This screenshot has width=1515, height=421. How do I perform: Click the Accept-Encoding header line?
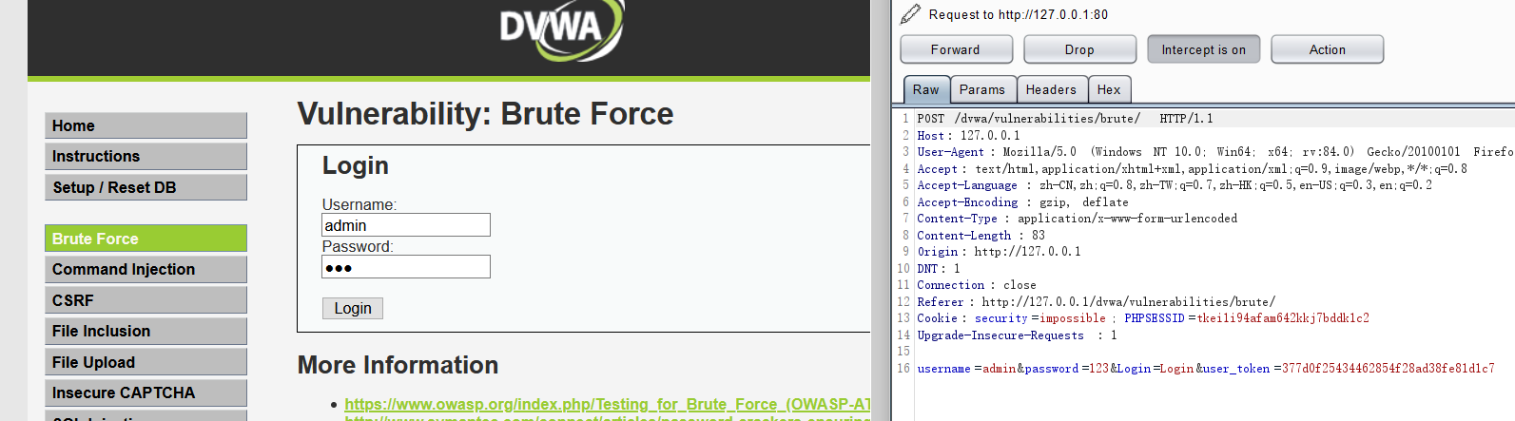coord(1022,201)
